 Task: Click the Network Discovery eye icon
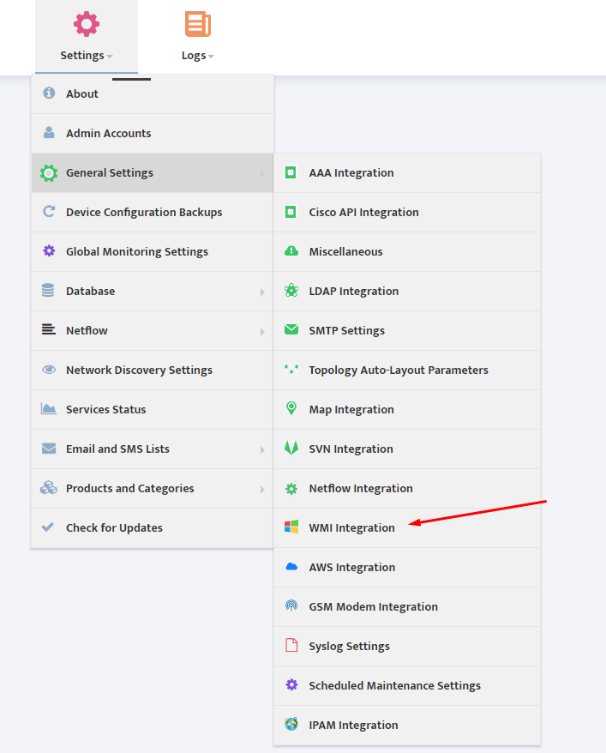pos(49,370)
